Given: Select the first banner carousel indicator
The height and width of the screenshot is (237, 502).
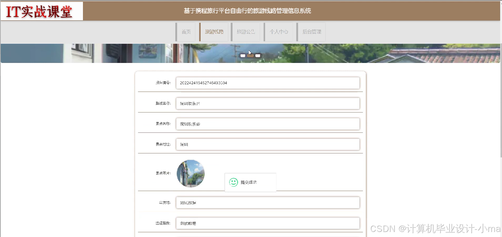Looking at the screenshot, I should [243, 56].
